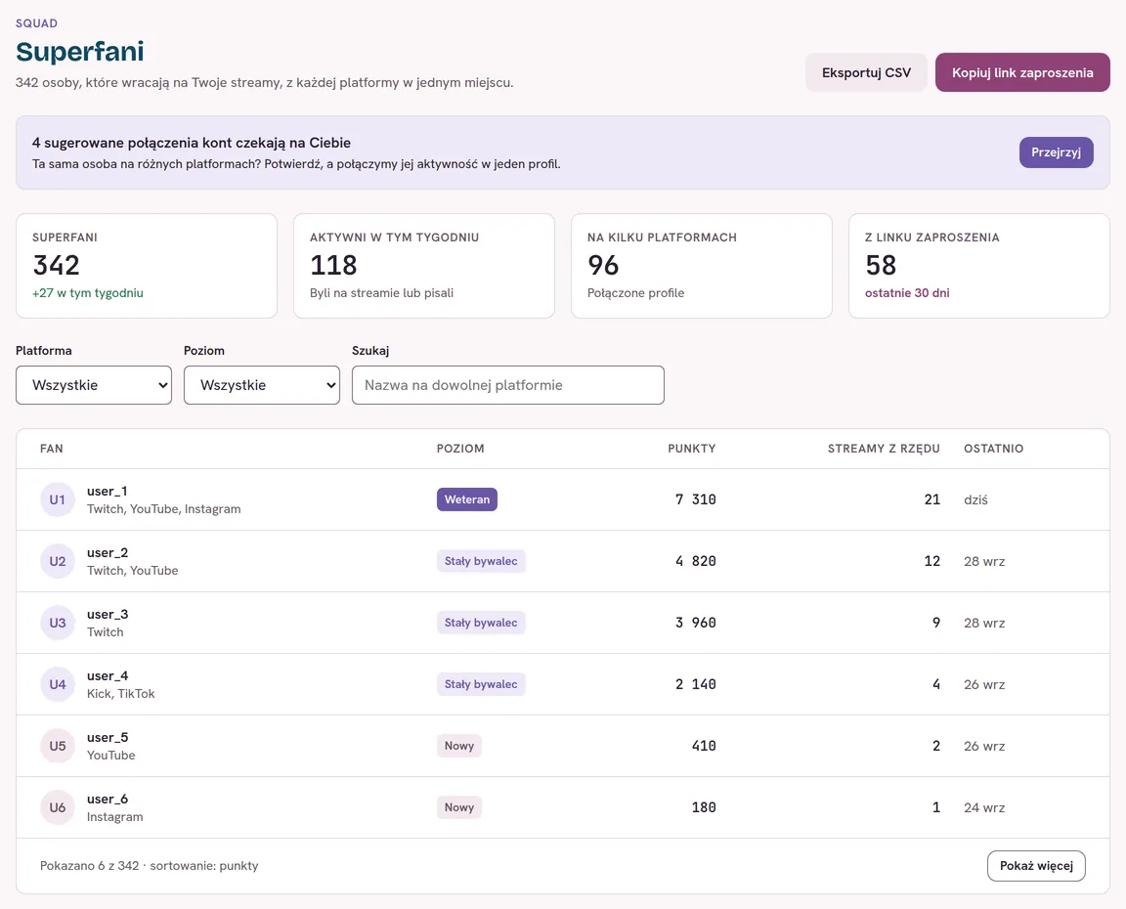This screenshot has width=1126, height=909.
Task: Click the U5 avatar for user_5
Action: 58,746
